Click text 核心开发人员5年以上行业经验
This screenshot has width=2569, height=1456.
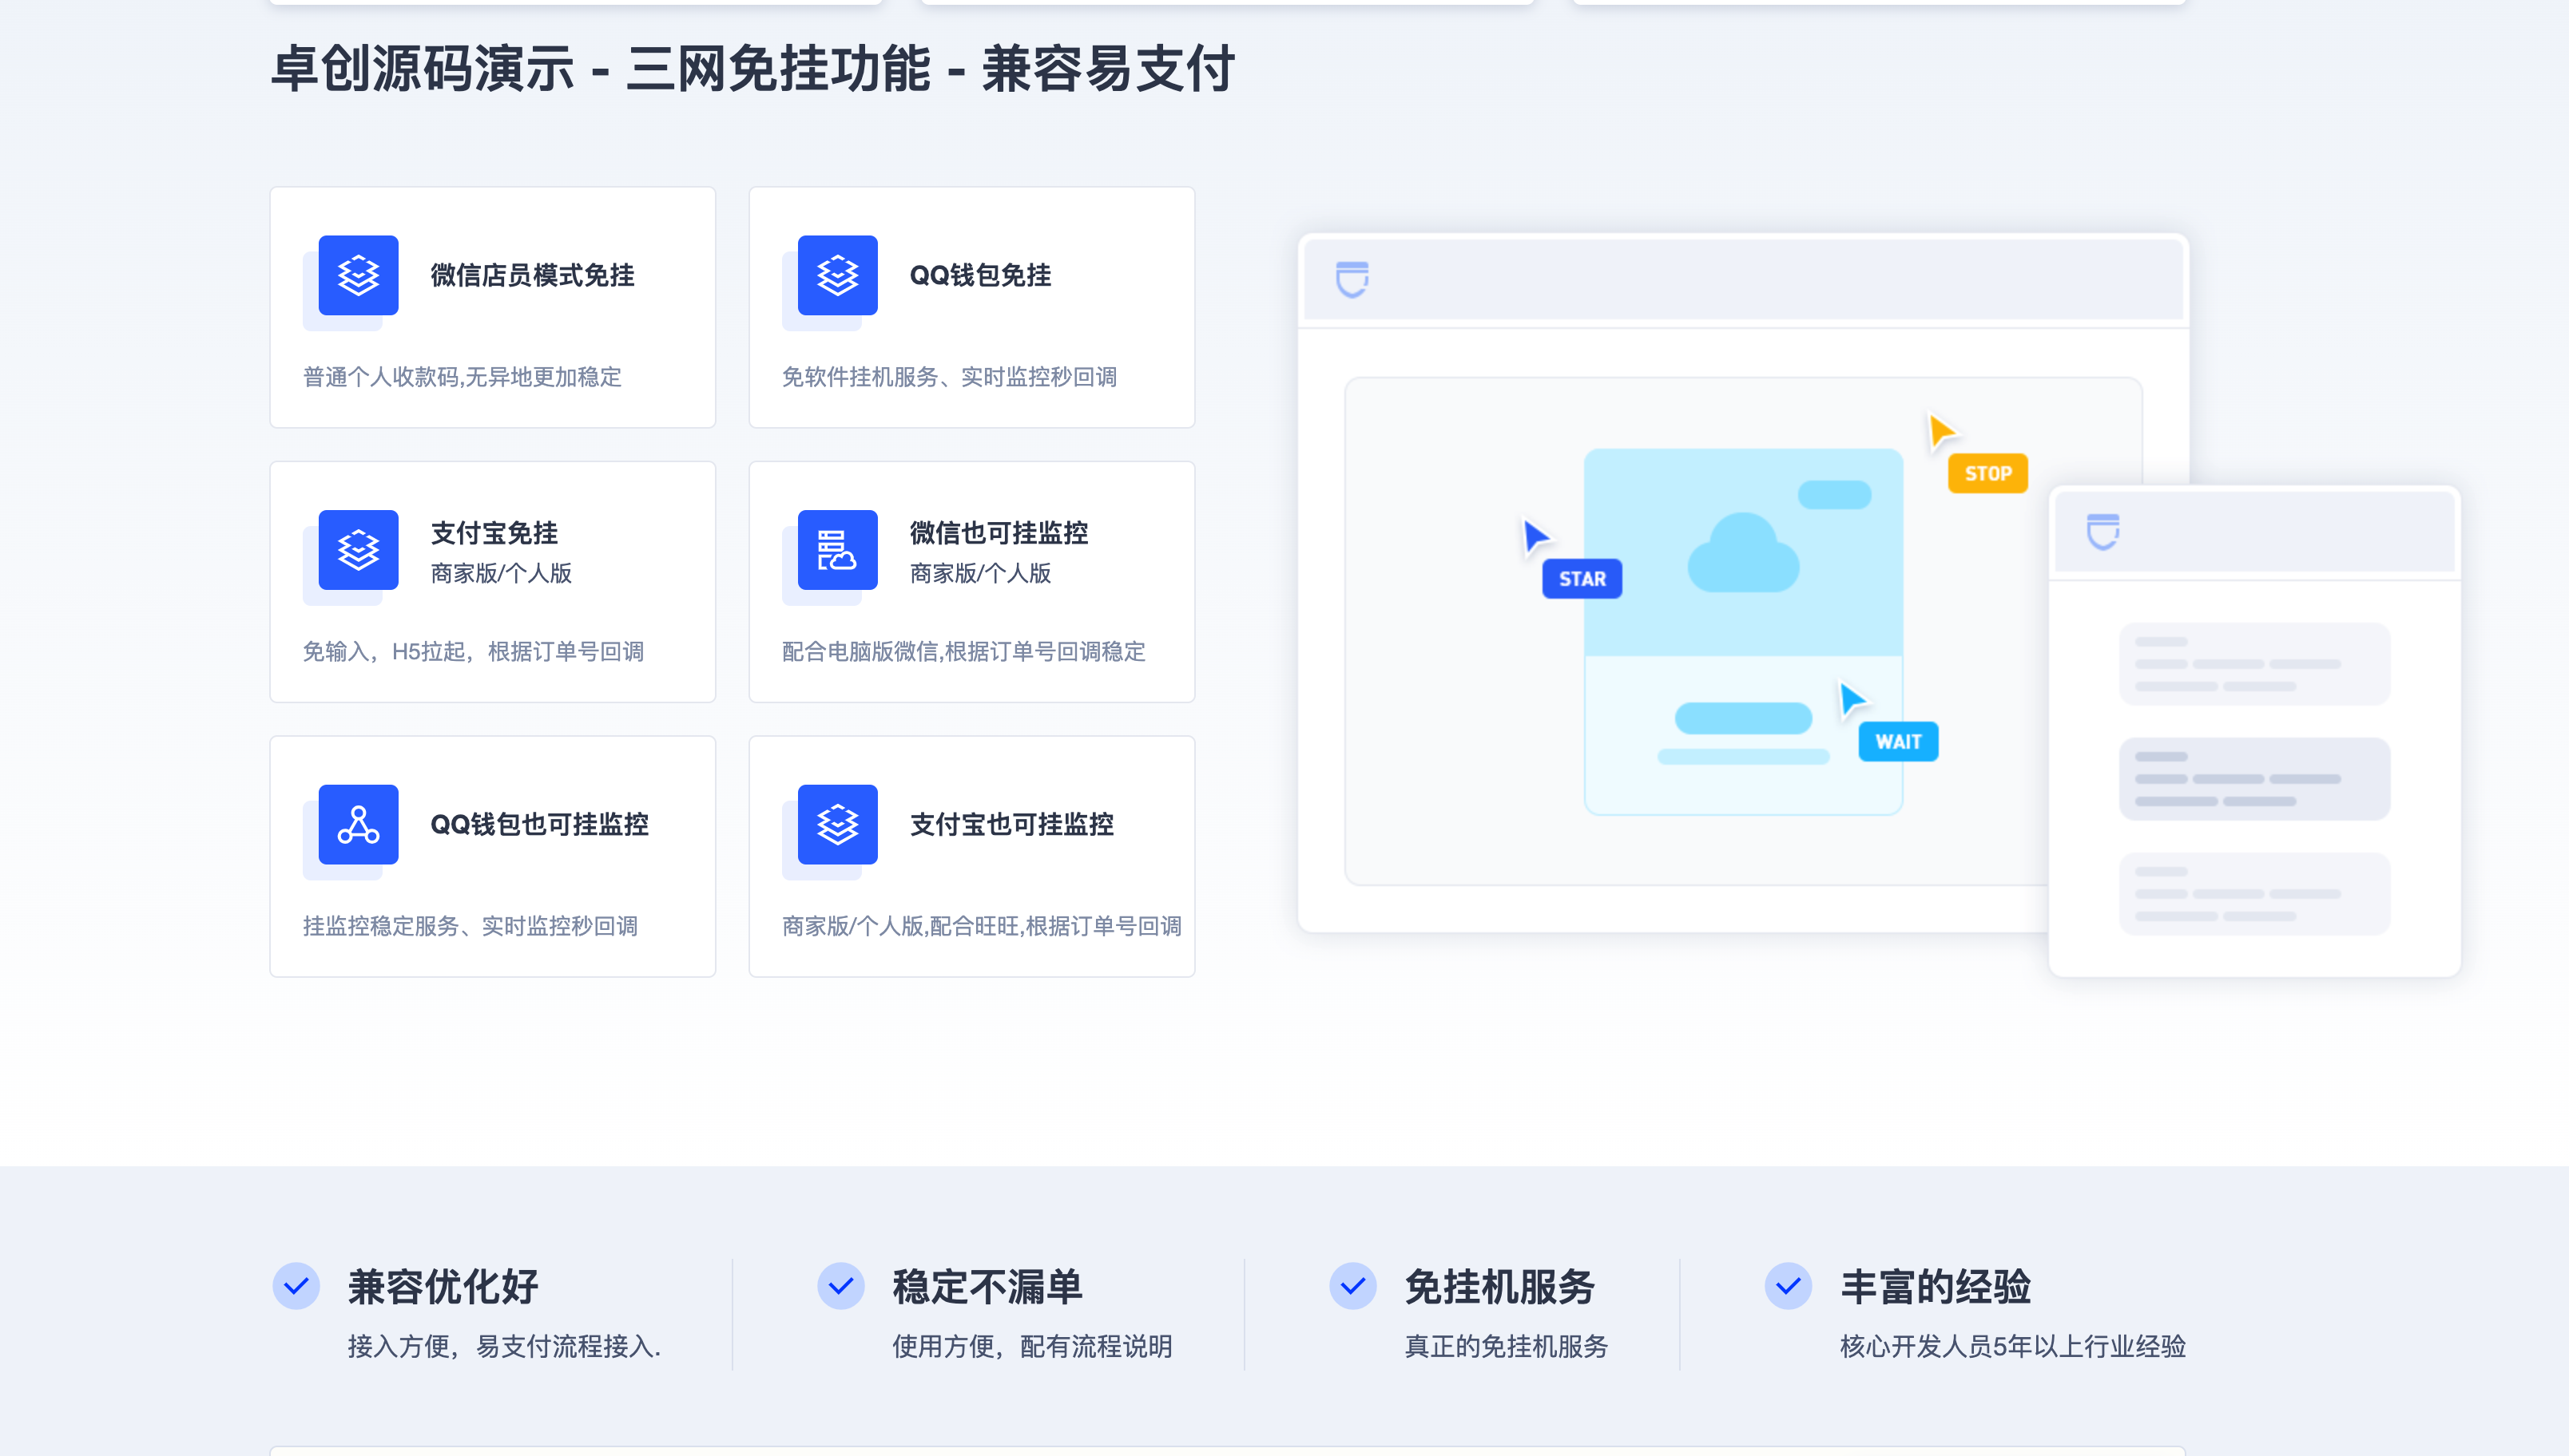(2013, 1346)
